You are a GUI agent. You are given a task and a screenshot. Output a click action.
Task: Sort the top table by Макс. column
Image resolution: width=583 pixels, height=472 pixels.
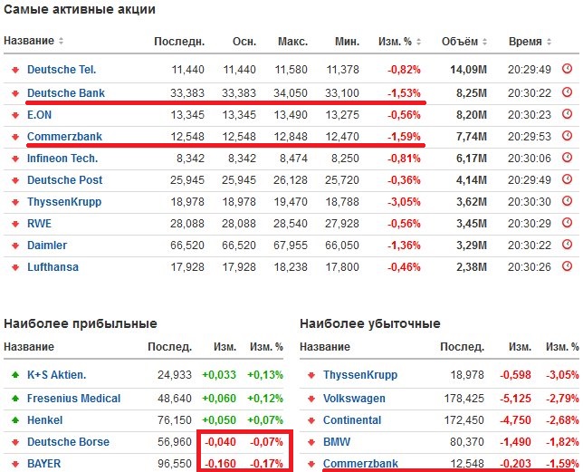(x=292, y=42)
